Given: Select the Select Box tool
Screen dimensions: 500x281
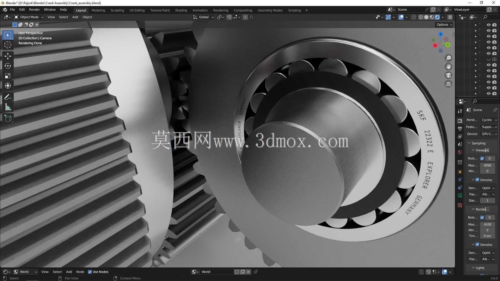Looking at the screenshot, I should click(8, 35).
